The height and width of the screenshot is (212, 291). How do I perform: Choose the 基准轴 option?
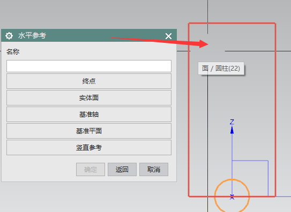tap(89, 115)
